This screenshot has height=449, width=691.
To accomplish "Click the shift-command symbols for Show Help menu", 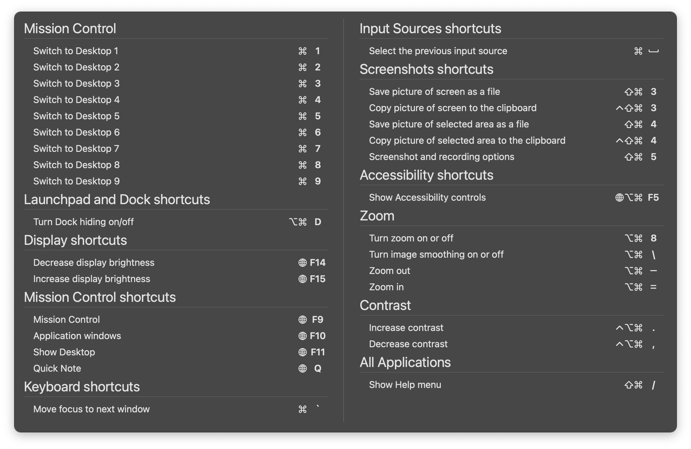I will [x=633, y=384].
